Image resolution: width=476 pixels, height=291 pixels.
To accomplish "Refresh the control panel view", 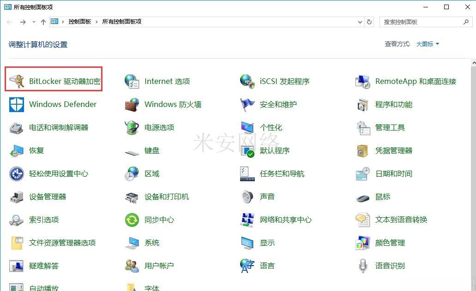I will point(369,22).
